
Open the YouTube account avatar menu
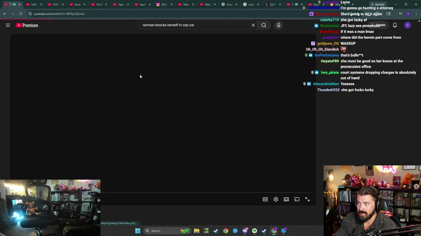pyautogui.click(x=408, y=25)
